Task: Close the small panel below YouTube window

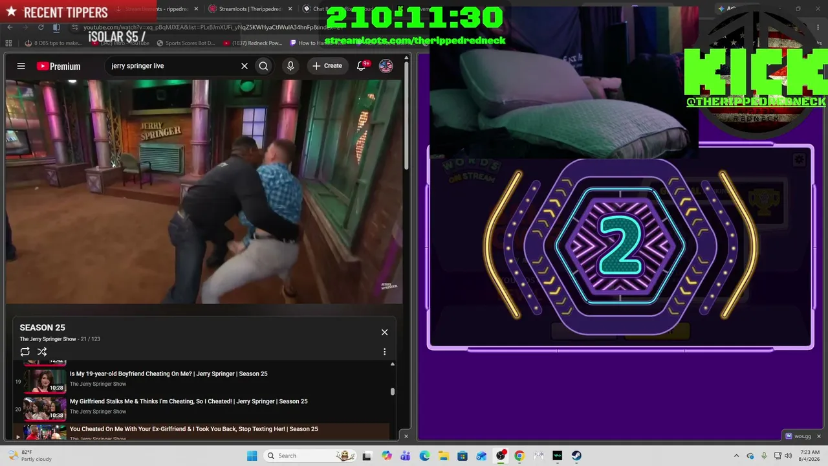Action: point(406,436)
